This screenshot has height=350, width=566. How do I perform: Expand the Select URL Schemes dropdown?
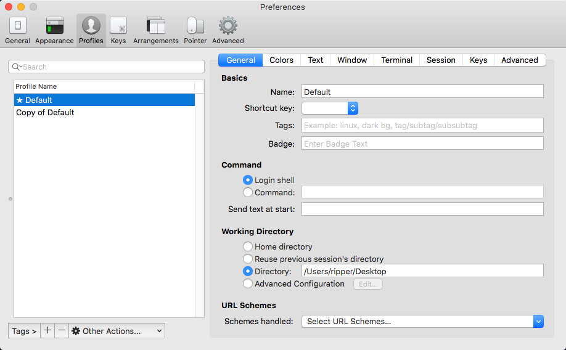(422, 321)
